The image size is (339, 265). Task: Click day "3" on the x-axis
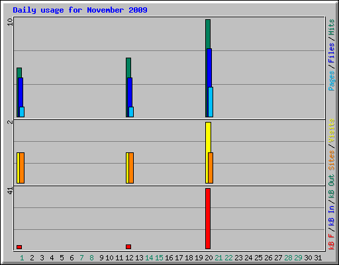pyautogui.click(x=42, y=258)
